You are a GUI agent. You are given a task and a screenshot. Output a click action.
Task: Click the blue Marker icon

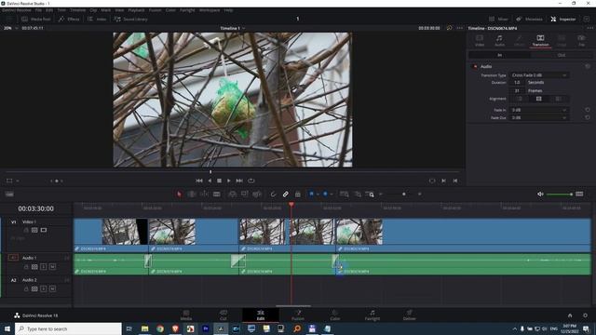[x=325, y=194]
